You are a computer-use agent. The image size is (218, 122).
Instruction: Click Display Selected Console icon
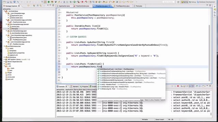tap(200, 86)
